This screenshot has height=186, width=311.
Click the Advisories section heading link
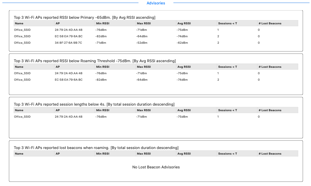pyautogui.click(x=156, y=3)
